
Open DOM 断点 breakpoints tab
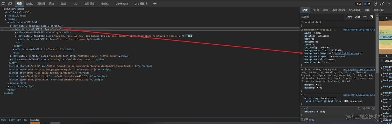355,10
